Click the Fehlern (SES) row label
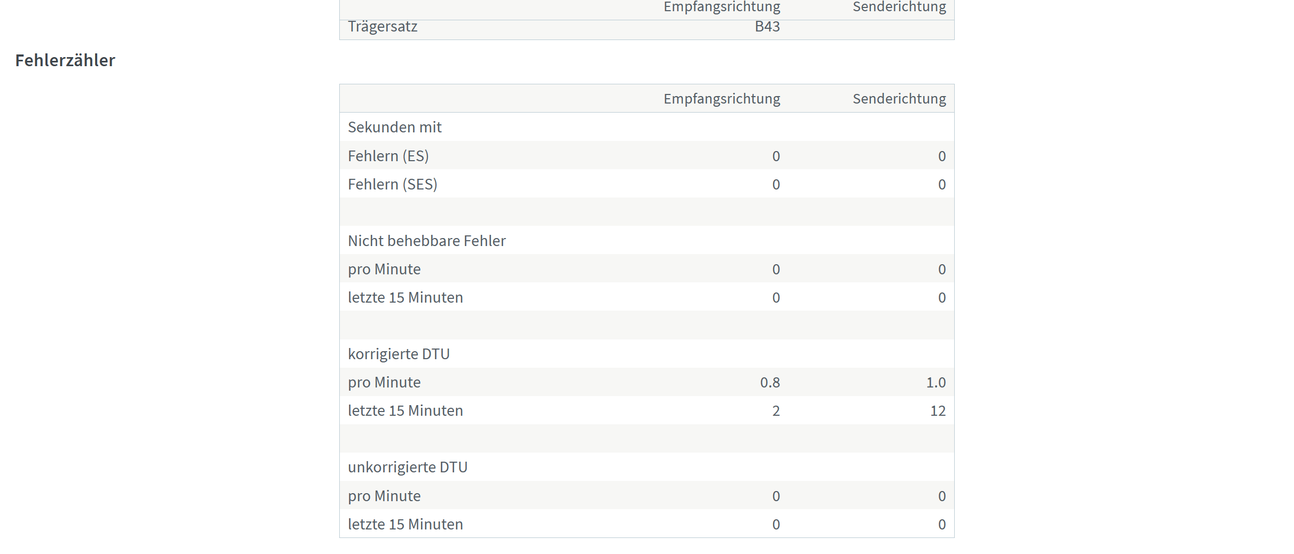 (x=393, y=184)
